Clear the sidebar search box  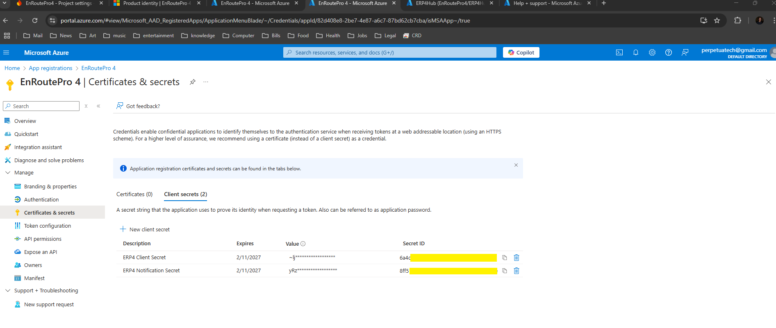point(86,106)
